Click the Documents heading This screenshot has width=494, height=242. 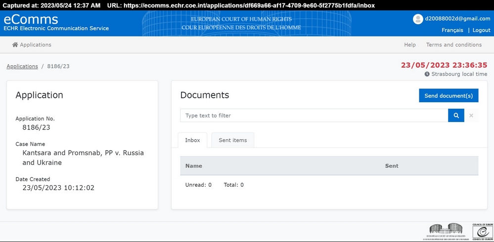204,95
